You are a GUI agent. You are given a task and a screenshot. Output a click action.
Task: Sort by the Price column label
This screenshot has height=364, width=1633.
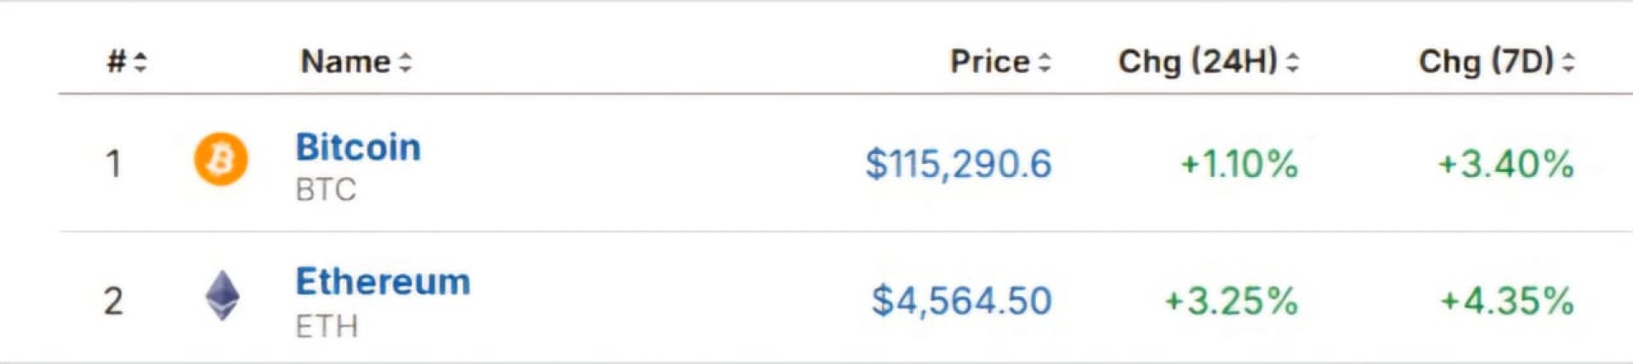(x=989, y=62)
